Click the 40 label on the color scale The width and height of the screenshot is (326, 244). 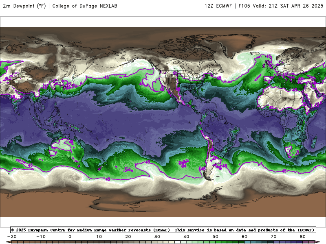(x=186, y=237)
